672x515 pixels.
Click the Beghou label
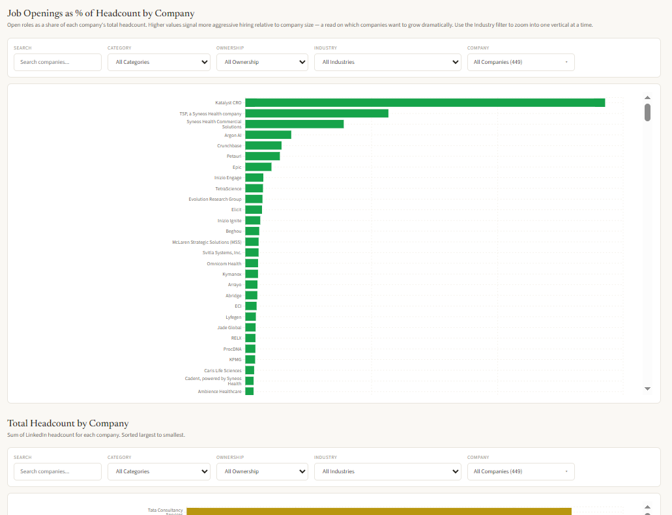click(x=233, y=231)
